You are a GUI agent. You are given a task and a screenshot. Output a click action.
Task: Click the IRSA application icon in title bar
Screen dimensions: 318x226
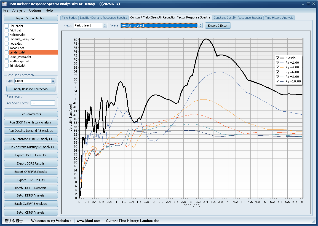4,4
